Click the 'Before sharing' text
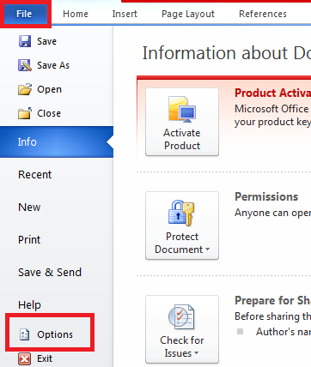Image resolution: width=311 pixels, height=367 pixels. tap(272, 316)
